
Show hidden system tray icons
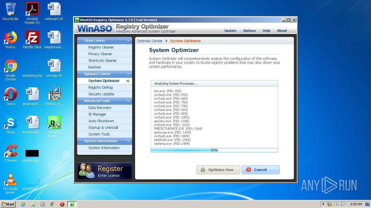(323, 204)
